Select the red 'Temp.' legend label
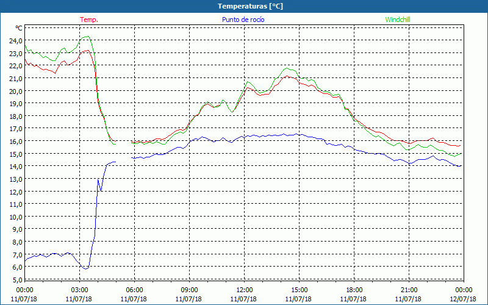 (x=89, y=20)
